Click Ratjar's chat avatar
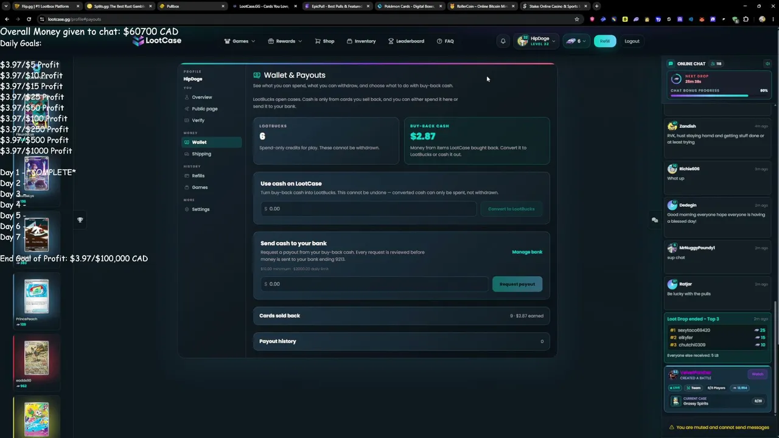 [x=672, y=284]
